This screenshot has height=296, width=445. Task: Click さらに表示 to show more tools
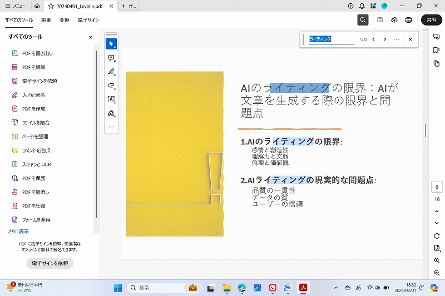coord(18,232)
